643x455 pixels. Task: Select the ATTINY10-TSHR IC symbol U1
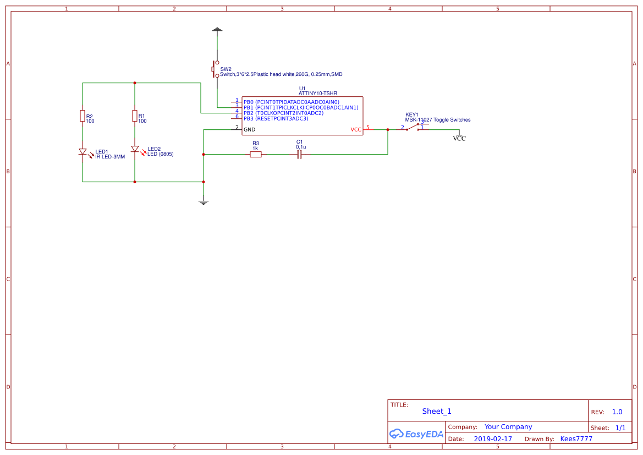pyautogui.click(x=301, y=116)
